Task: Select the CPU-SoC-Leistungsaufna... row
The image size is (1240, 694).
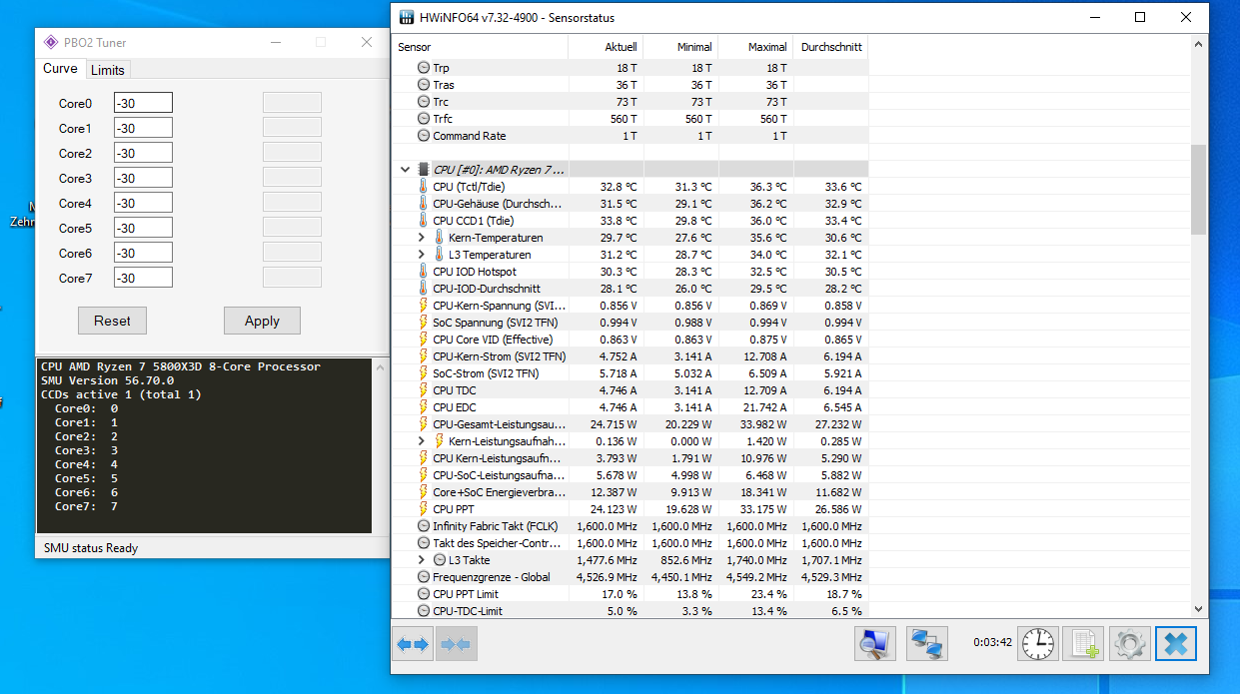Action: [x=630, y=475]
